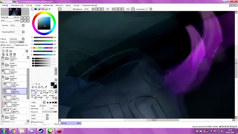The height and width of the screenshot is (134, 238).
Task: Select the lasso tool
Action: 36,84
